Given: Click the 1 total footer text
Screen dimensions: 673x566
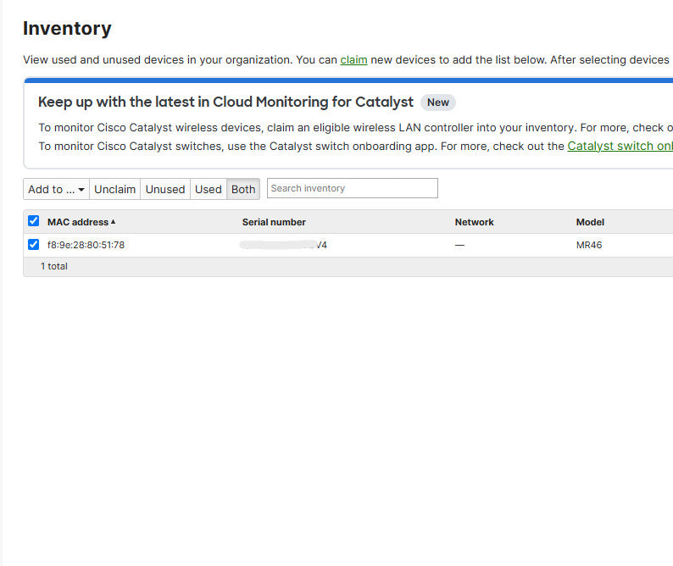Looking at the screenshot, I should 54,267.
